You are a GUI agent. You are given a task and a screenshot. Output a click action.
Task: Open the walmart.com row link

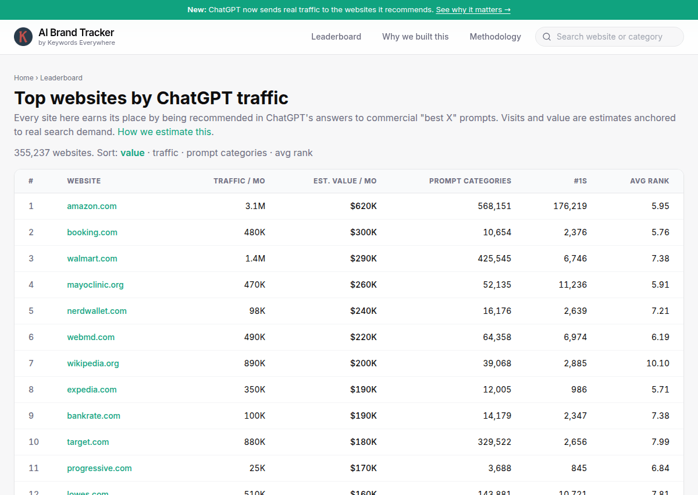pyautogui.click(x=92, y=259)
